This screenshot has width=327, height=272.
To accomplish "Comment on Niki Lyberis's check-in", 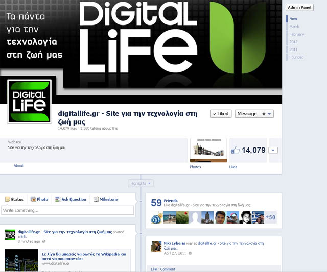I will coord(168,269).
